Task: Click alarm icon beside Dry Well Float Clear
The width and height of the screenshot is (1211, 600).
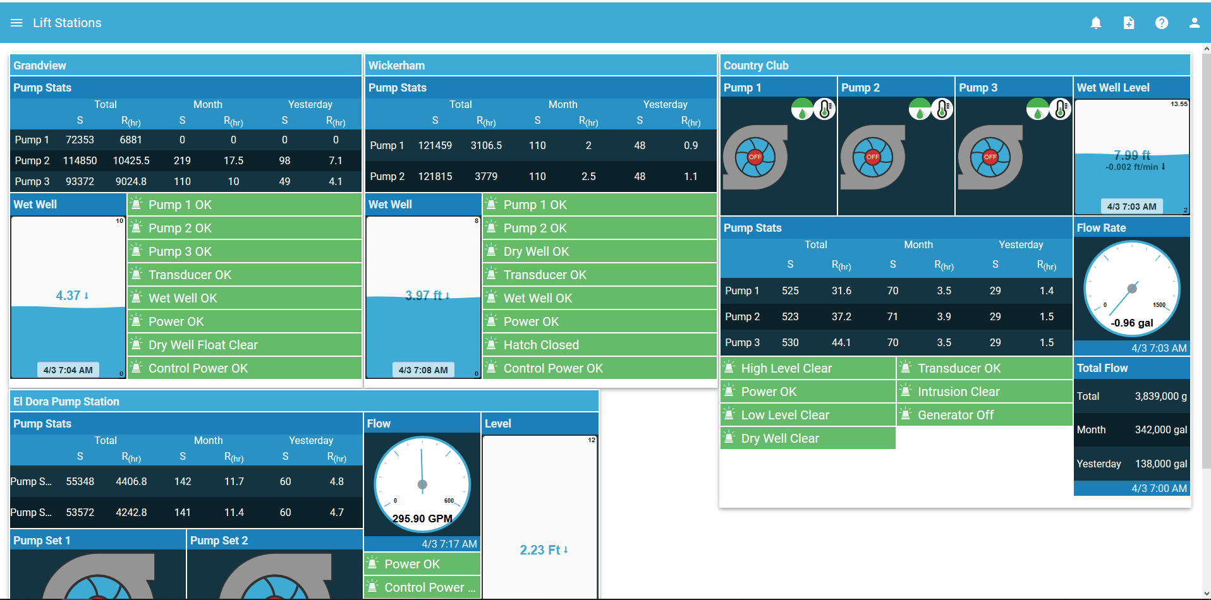Action: point(136,344)
